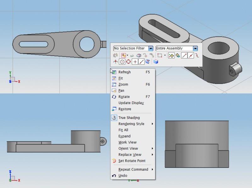Click the Undo arrow icon
The height and width of the screenshot is (188, 252).
pyautogui.click(x=114, y=176)
